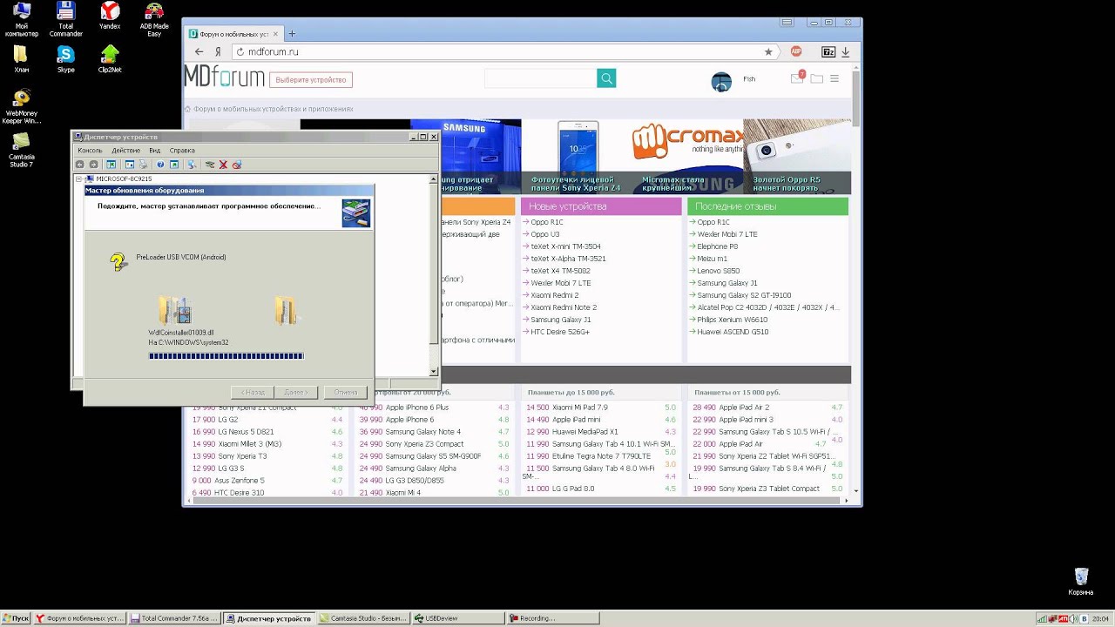Open the Справка menu in Device Manager
Viewport: 1115px width, 627px height.
point(182,151)
